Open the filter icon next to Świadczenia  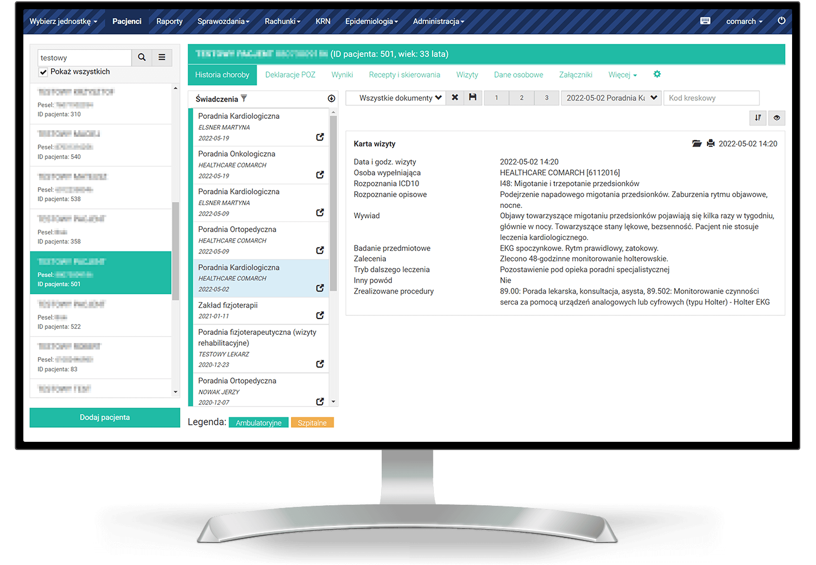pyautogui.click(x=244, y=98)
